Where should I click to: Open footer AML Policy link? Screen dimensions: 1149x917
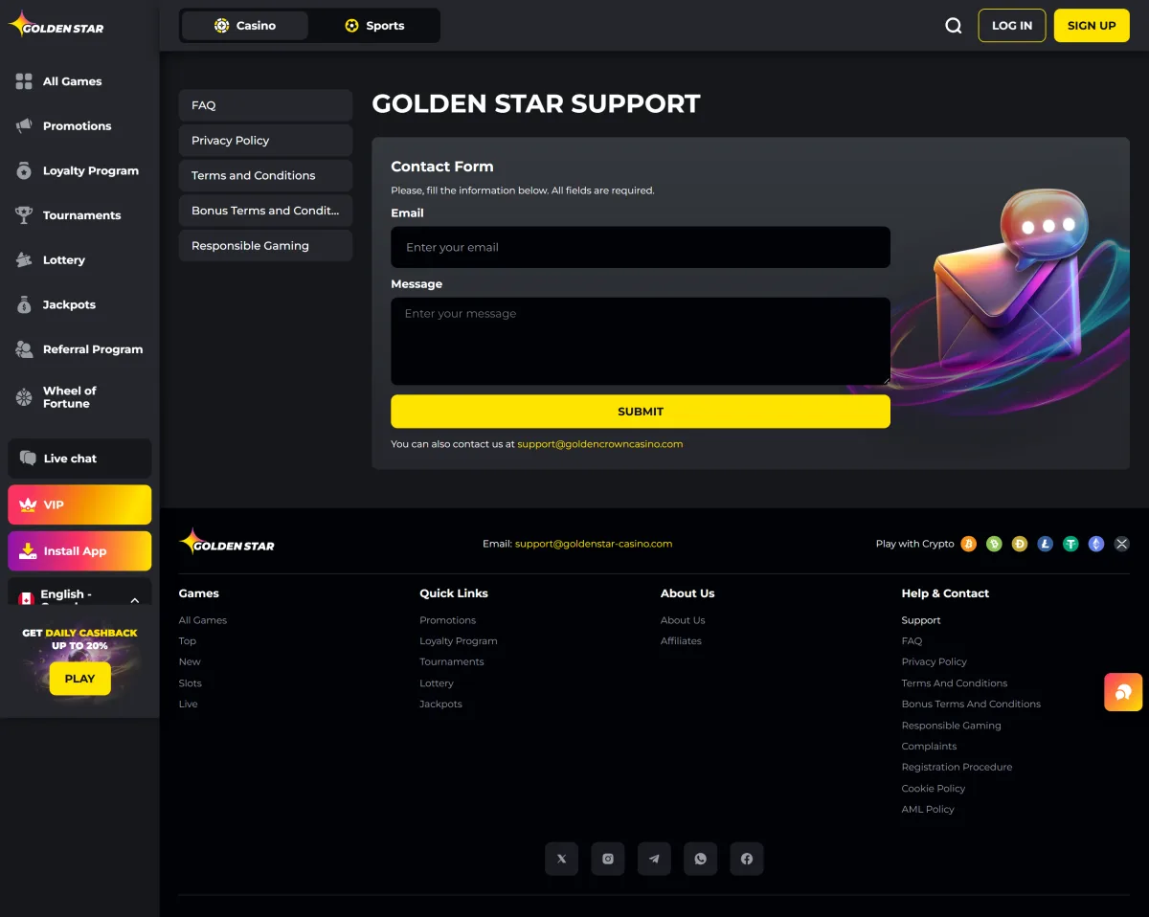pyautogui.click(x=928, y=810)
